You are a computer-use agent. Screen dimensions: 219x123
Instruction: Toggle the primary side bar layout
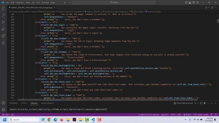pyautogui.click(x=186, y=2)
